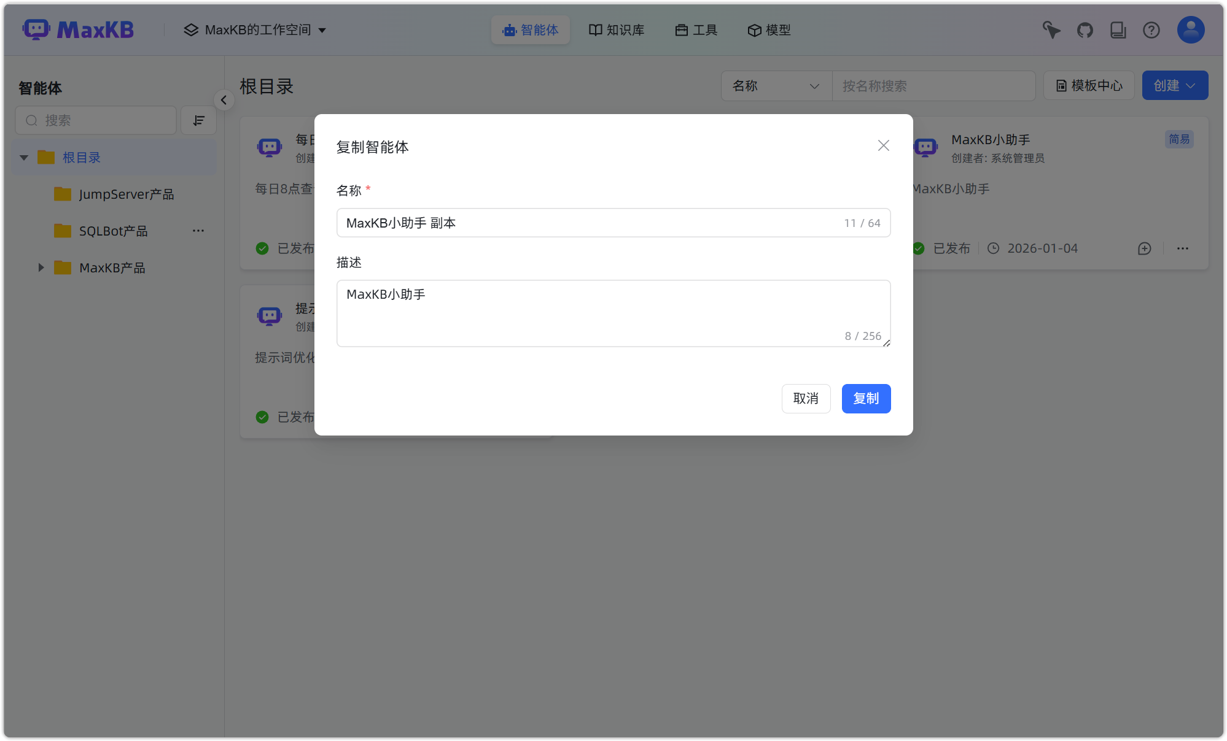
Task: Click the MaxKB logo
Action: [79, 29]
